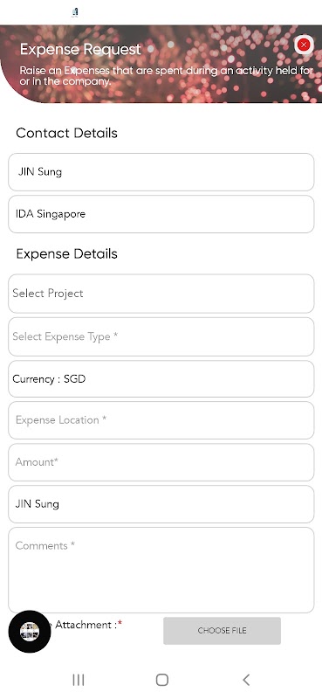The height and width of the screenshot is (699, 322).
Task: Change the Currency : SGD selector
Action: (x=161, y=379)
